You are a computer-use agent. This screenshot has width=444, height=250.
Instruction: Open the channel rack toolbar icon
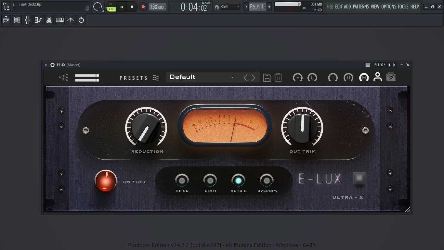[17, 20]
